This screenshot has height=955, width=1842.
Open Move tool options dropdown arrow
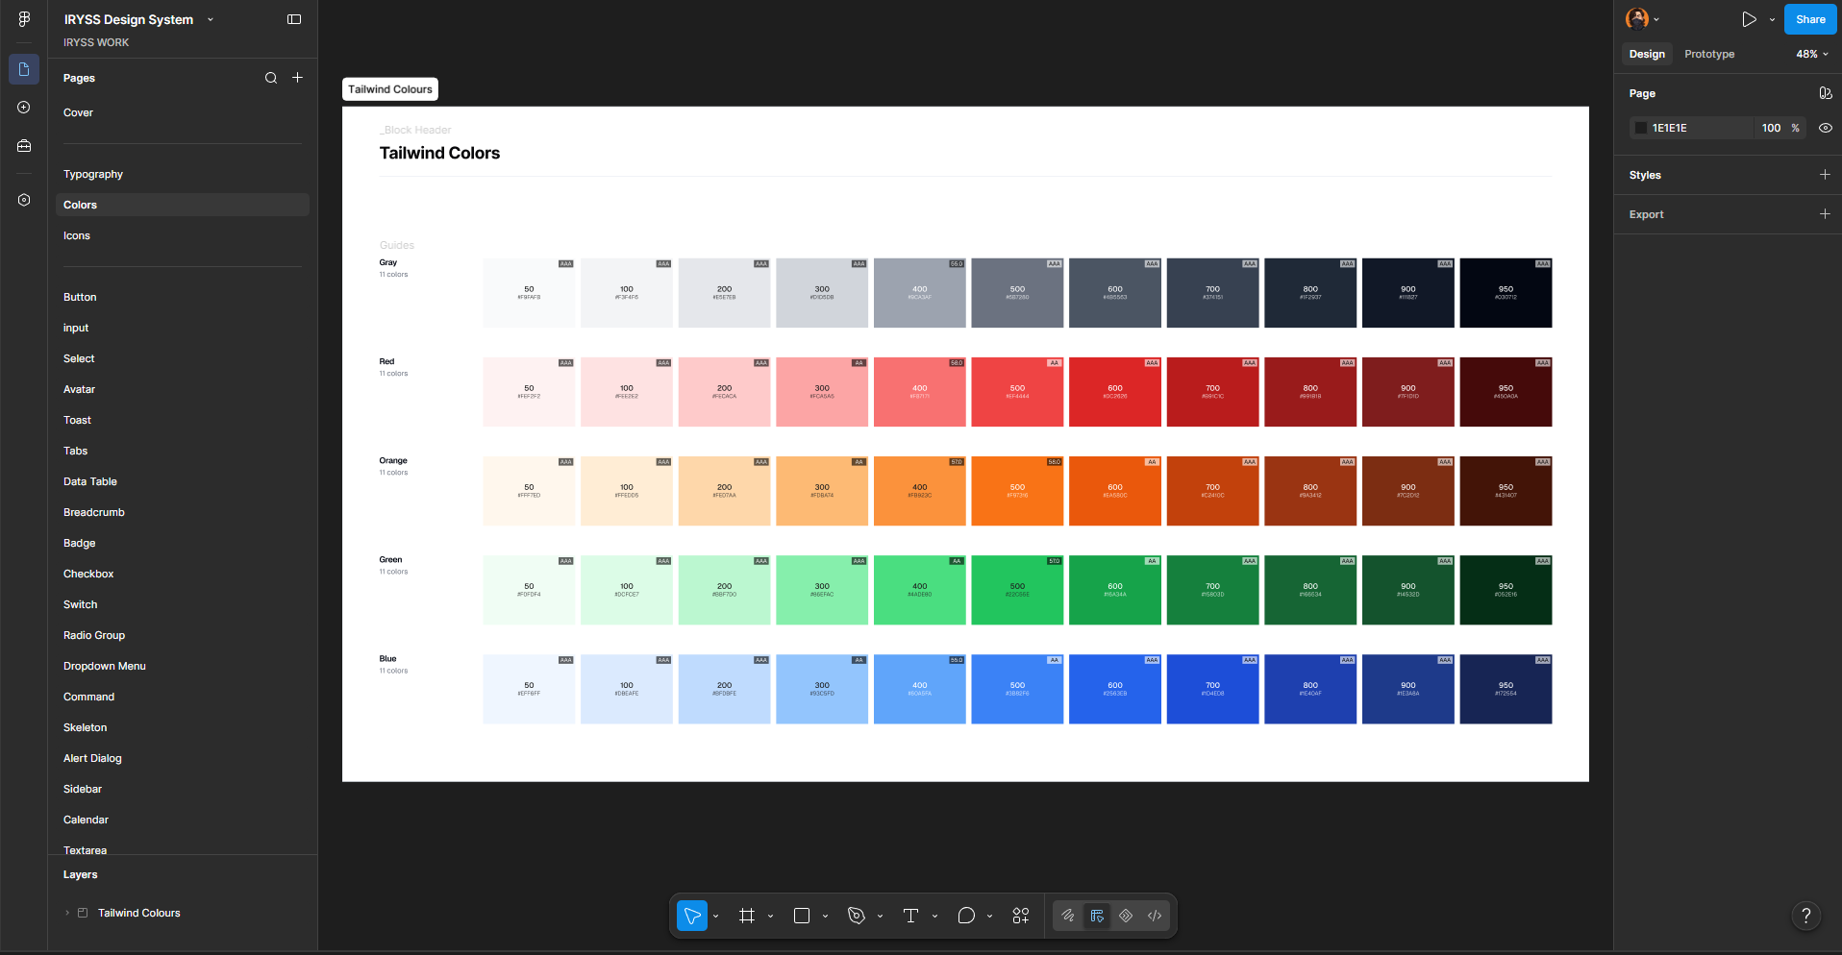point(716,917)
